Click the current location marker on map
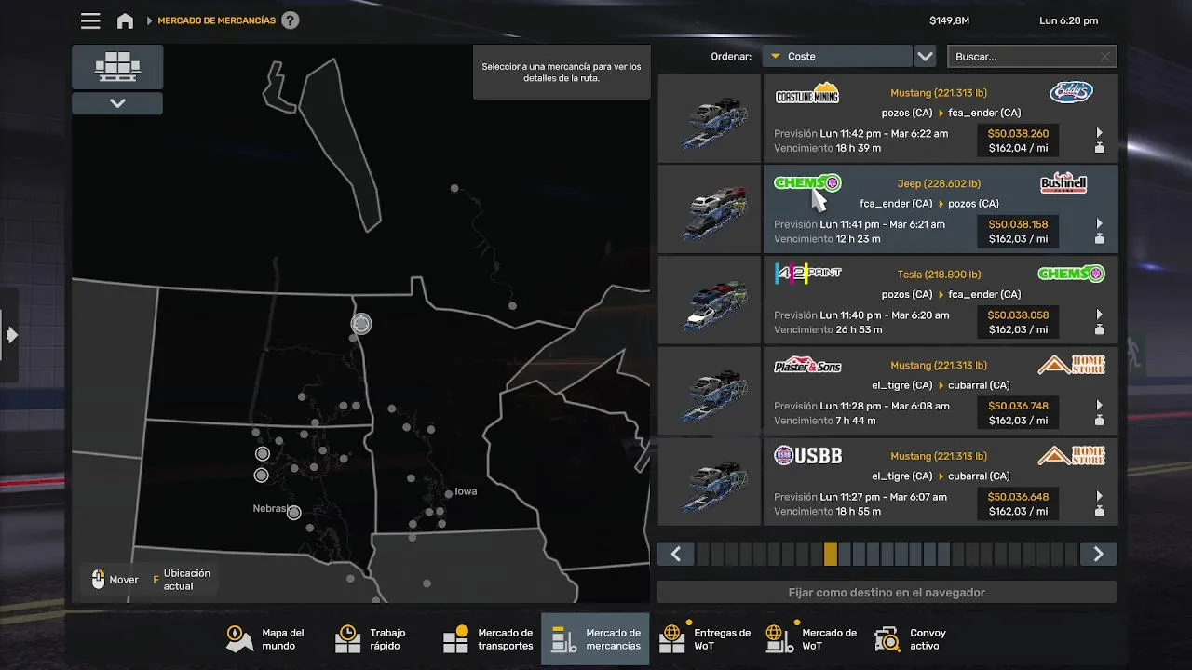1192x670 pixels. 361,324
